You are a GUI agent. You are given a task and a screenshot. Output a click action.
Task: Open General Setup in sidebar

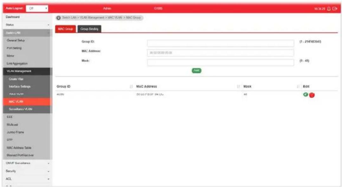(16, 40)
